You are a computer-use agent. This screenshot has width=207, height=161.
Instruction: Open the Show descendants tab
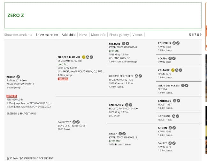point(18,34)
